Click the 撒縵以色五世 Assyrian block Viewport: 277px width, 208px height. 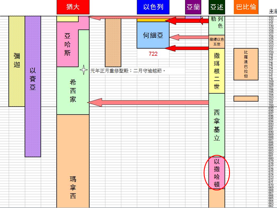click(217, 42)
